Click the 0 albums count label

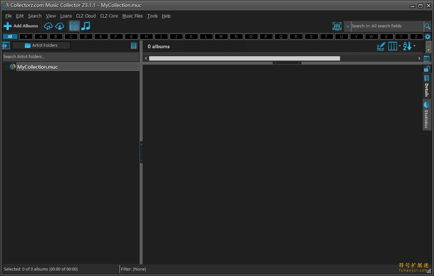tap(159, 46)
